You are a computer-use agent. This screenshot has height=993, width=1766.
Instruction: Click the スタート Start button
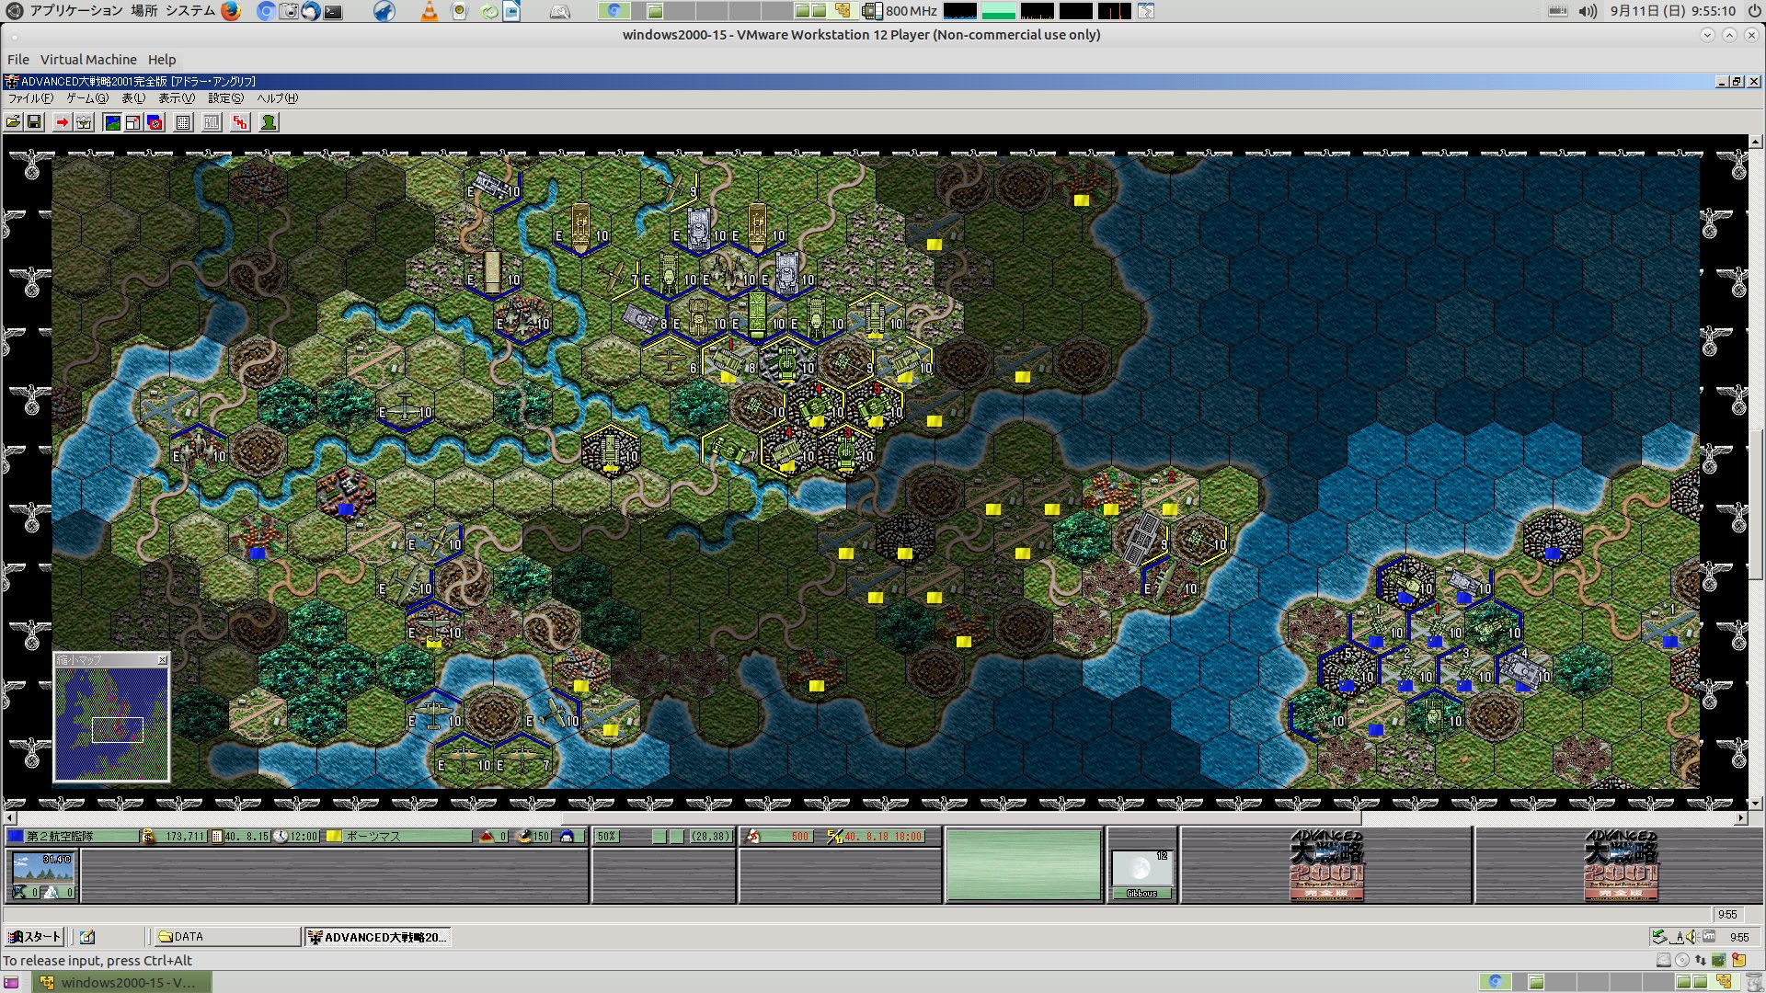[x=34, y=937]
